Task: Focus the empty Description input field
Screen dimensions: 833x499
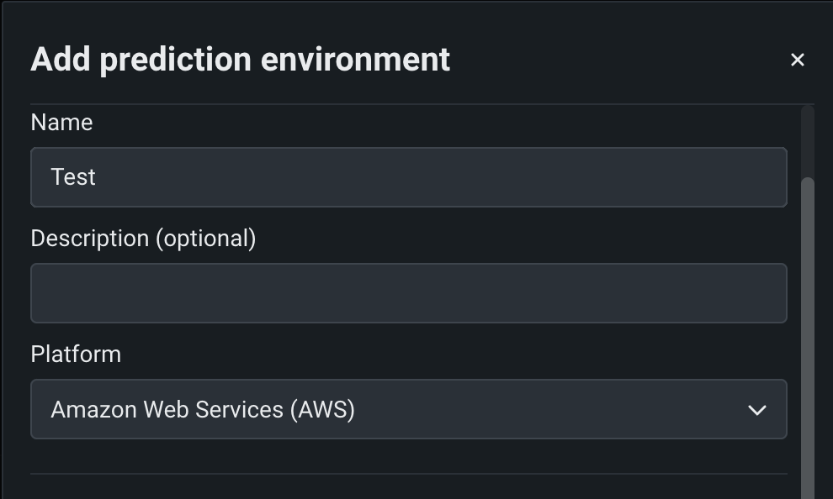Action: point(408,293)
